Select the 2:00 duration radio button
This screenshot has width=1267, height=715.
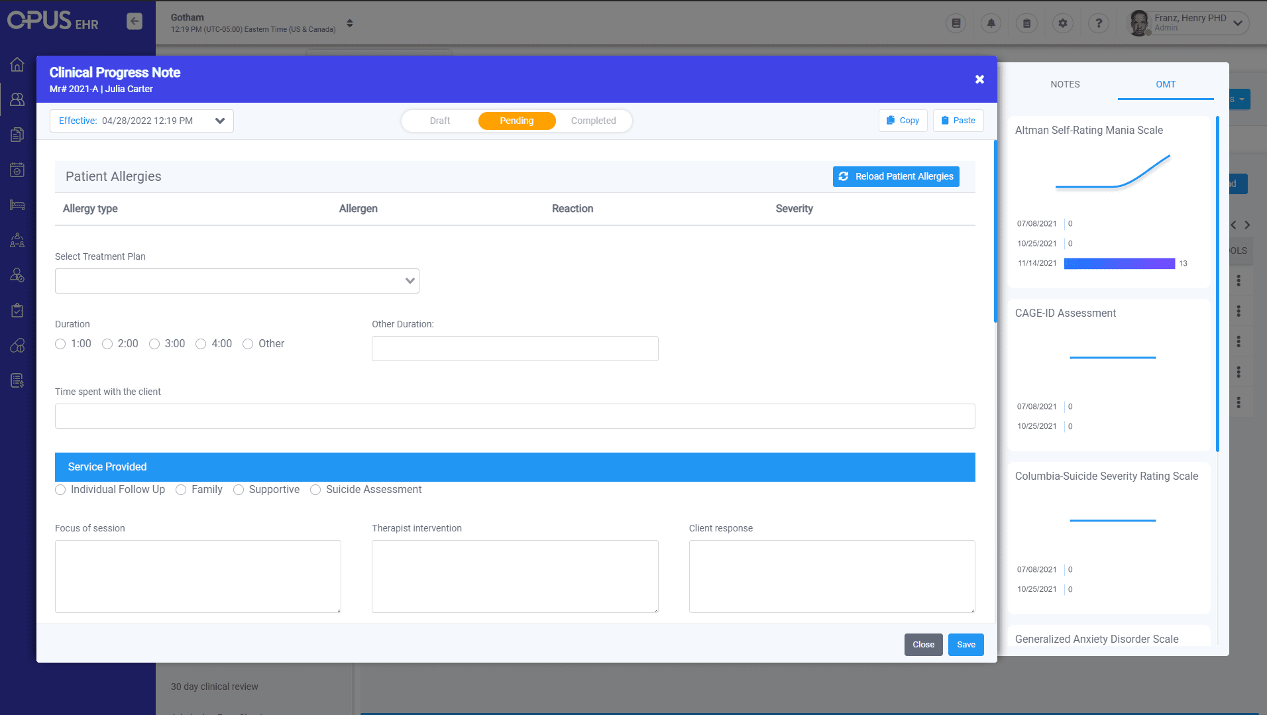click(x=107, y=343)
